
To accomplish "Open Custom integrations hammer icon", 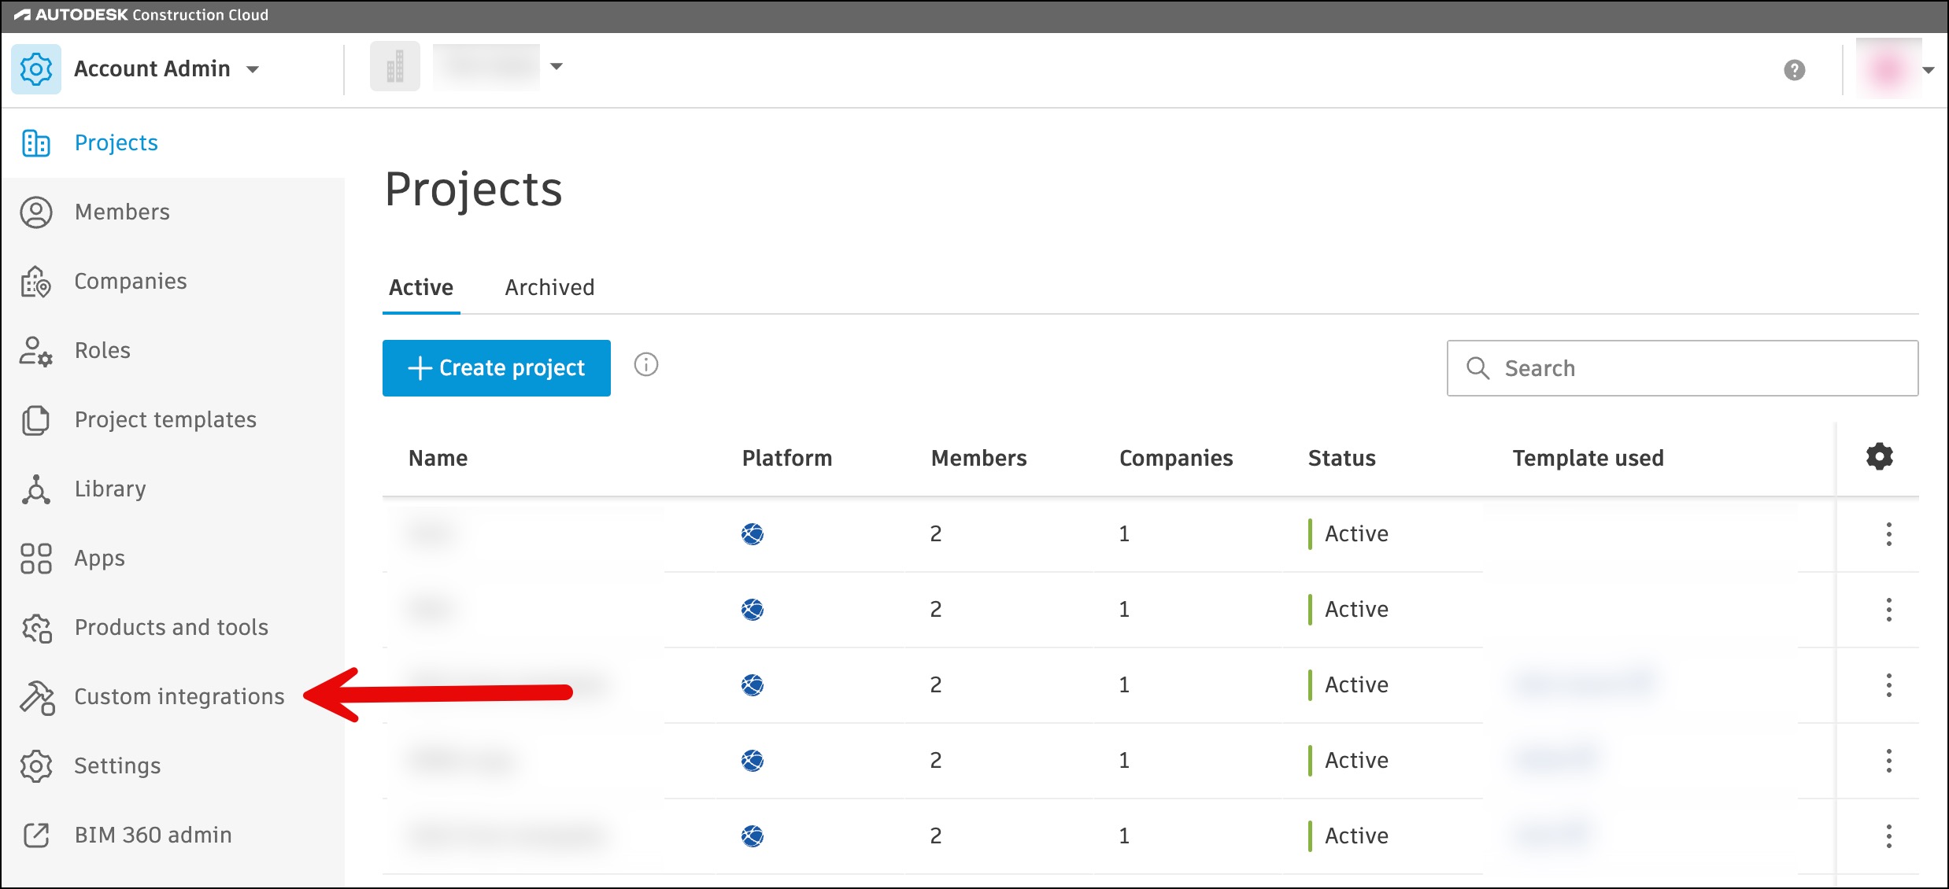I will coord(36,697).
